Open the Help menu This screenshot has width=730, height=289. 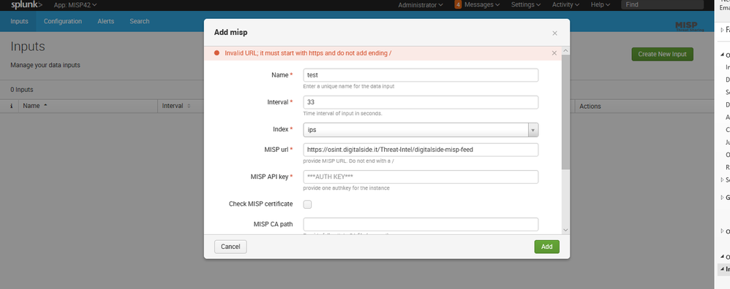[600, 4]
